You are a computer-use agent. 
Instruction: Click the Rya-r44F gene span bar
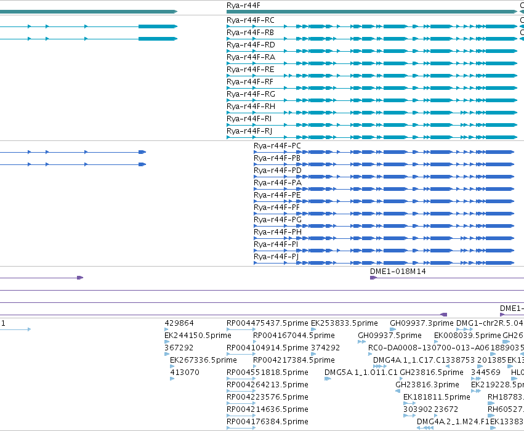tap(372, 12)
